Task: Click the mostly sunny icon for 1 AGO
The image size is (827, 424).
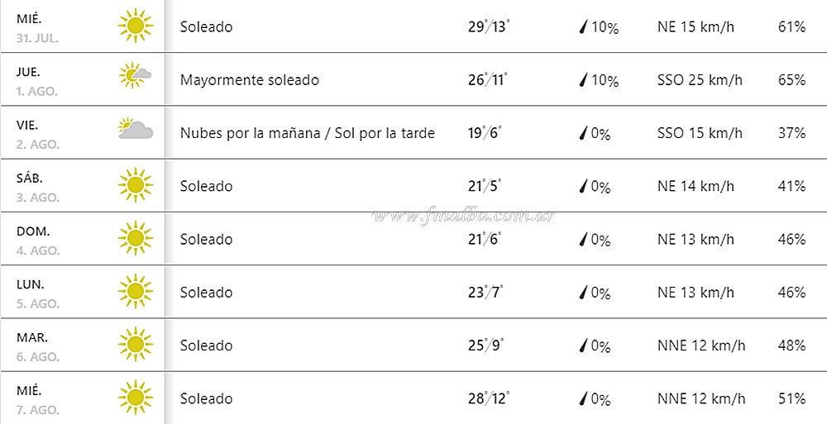Action: [136, 75]
